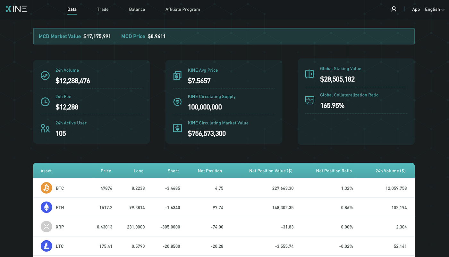Click the MCD Price label
Image resolution: width=449 pixels, height=257 pixels.
[133, 36]
